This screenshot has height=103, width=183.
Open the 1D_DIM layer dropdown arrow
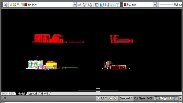74,5
